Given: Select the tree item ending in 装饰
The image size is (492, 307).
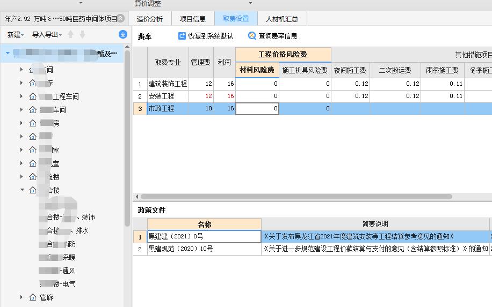Looking at the screenshot, I should 67,217.
